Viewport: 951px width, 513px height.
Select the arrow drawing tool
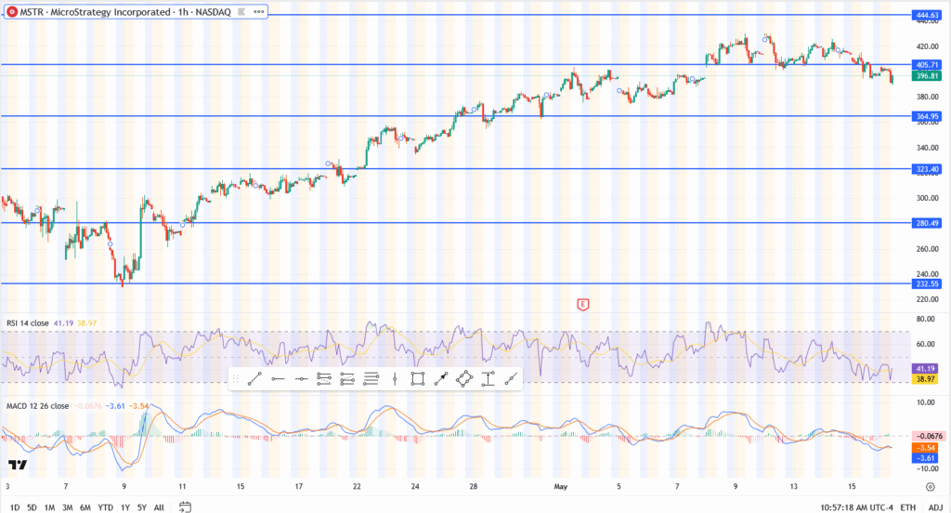(441, 378)
